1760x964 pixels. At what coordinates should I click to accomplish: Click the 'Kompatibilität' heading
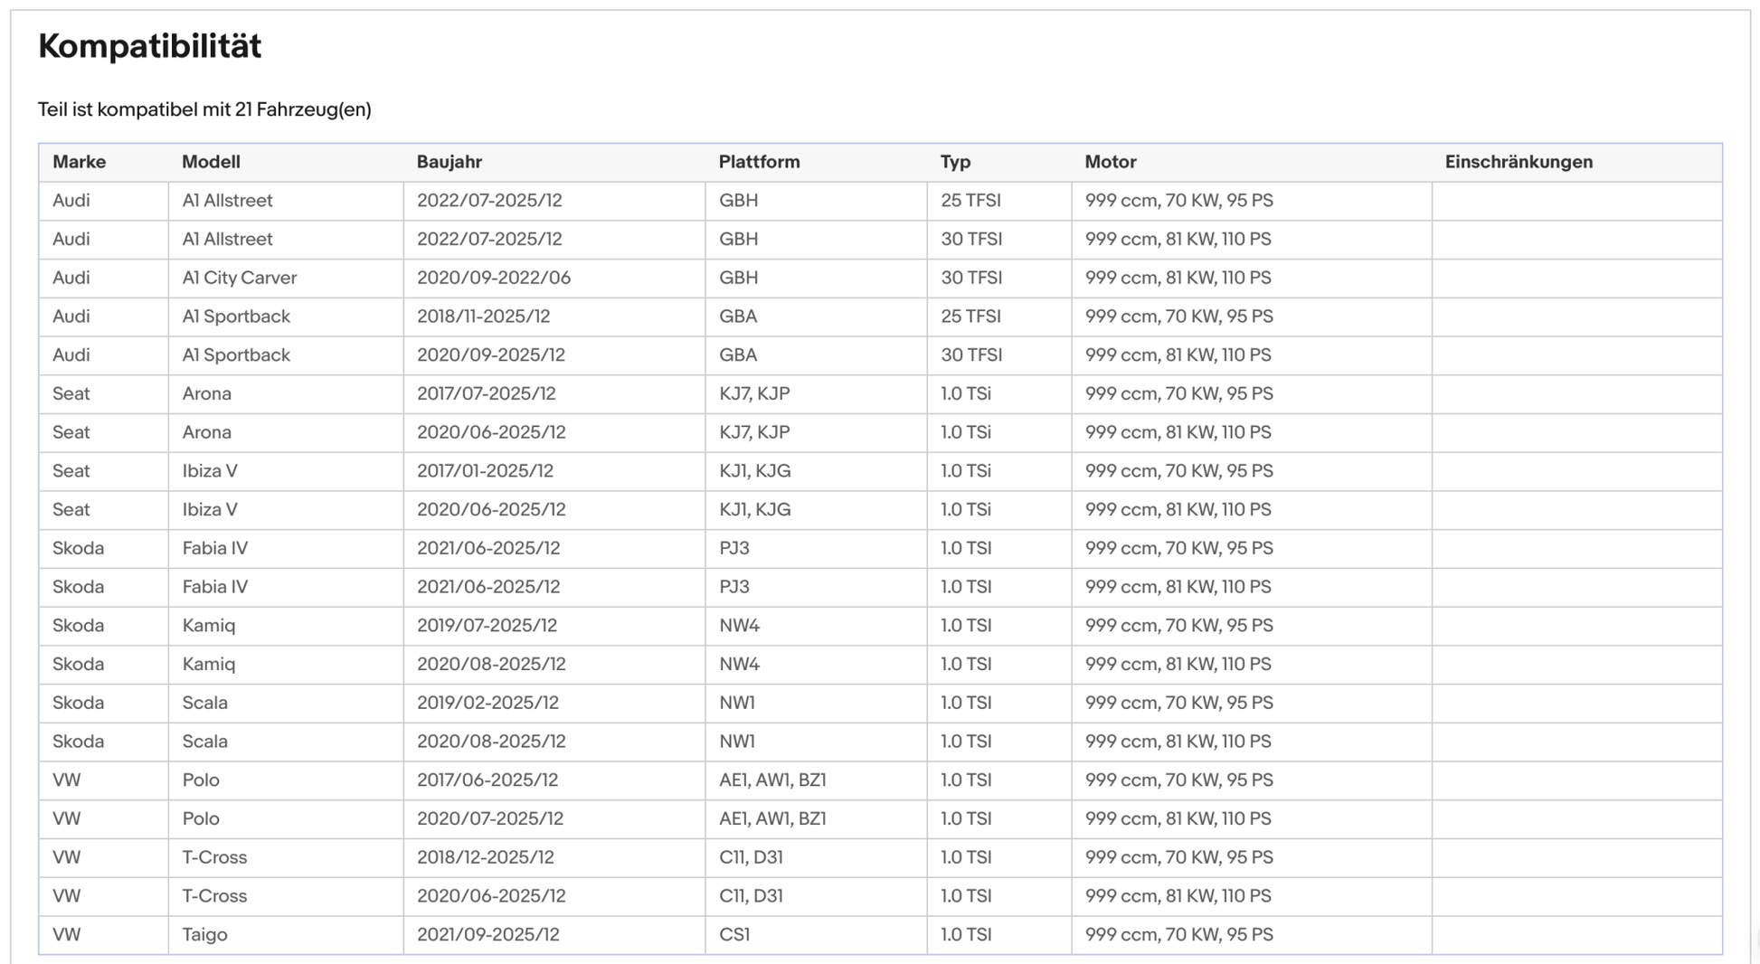(x=149, y=46)
